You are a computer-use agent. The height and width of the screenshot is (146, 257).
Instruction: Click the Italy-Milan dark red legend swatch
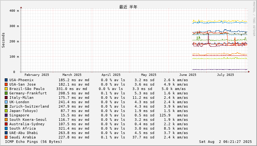tap(6, 98)
